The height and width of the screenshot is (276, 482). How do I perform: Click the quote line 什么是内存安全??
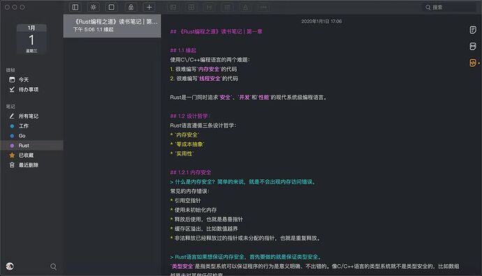(243, 182)
